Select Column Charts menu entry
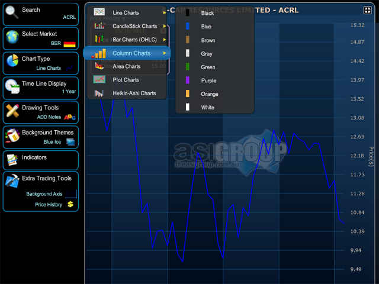 [127, 53]
